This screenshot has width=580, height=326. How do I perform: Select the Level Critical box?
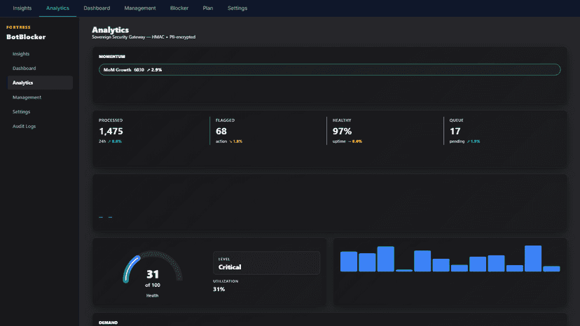click(x=266, y=263)
